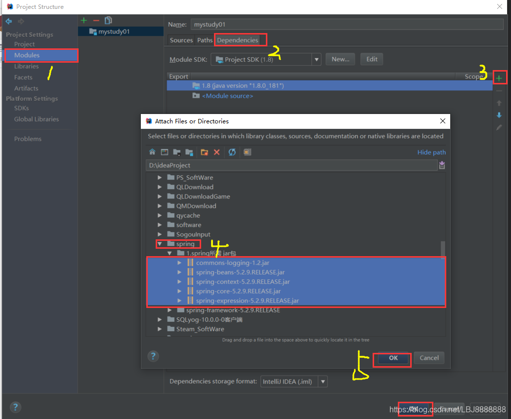Click the red remove module minus icon
The image size is (511, 419).
click(96, 21)
